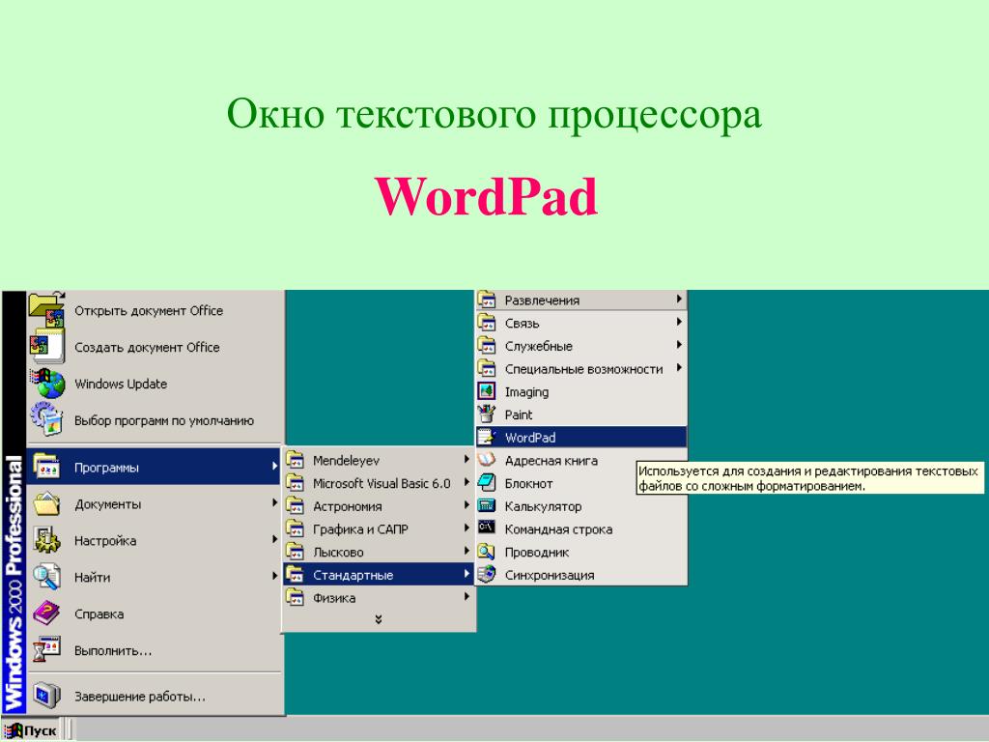The height and width of the screenshot is (742, 989).
Task: Click the Open Office document icon
Action: 46,310
